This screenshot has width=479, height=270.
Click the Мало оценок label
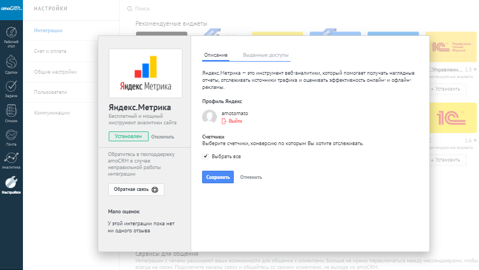tap(124, 212)
